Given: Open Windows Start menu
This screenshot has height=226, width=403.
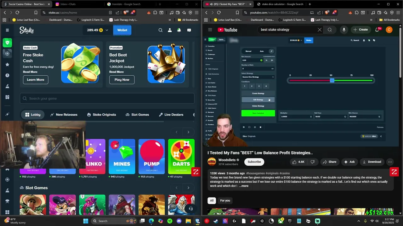Looking at the screenshot, I should click(86, 221).
